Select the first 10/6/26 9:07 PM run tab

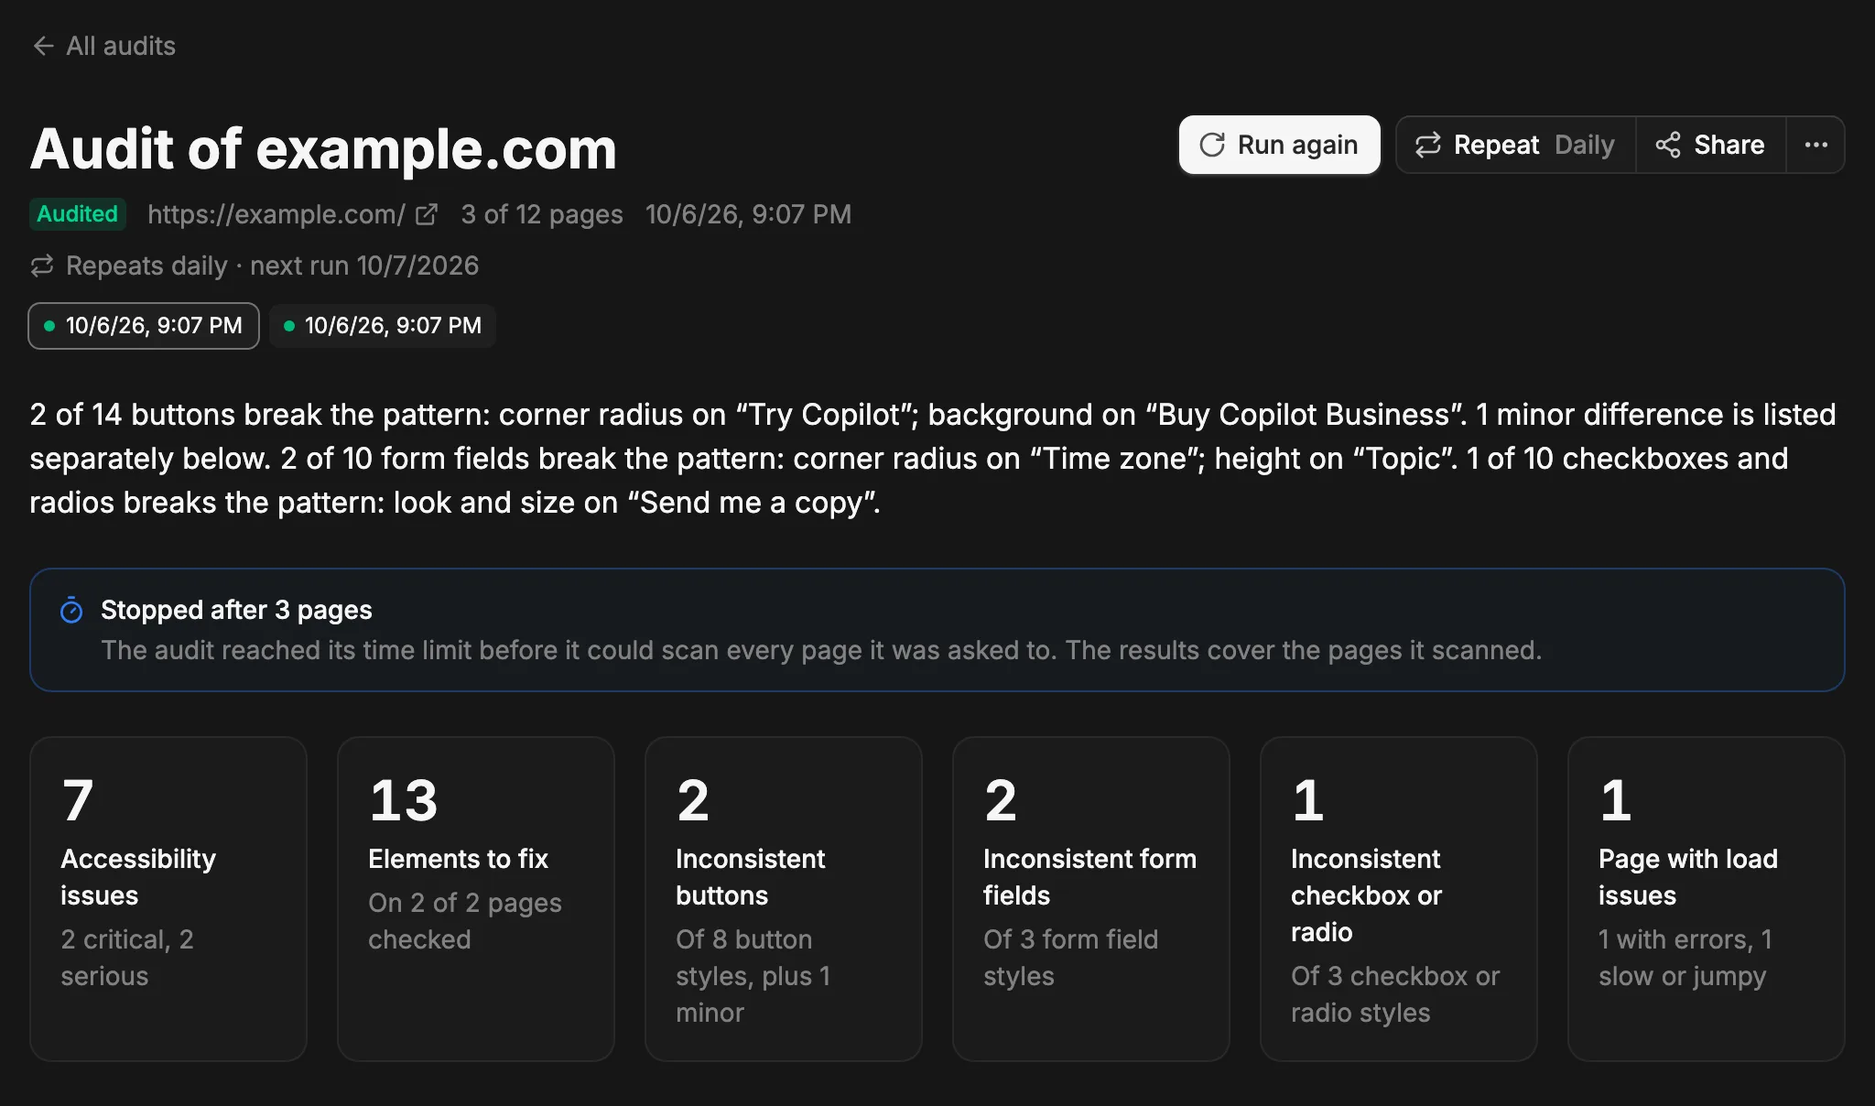pos(144,326)
